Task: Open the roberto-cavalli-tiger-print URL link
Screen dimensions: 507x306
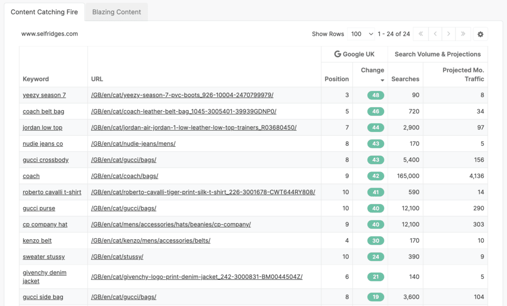Action: 203,192
